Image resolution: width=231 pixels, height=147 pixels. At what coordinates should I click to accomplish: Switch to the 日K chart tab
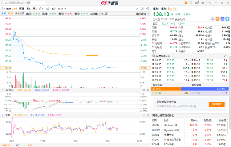[28, 9]
